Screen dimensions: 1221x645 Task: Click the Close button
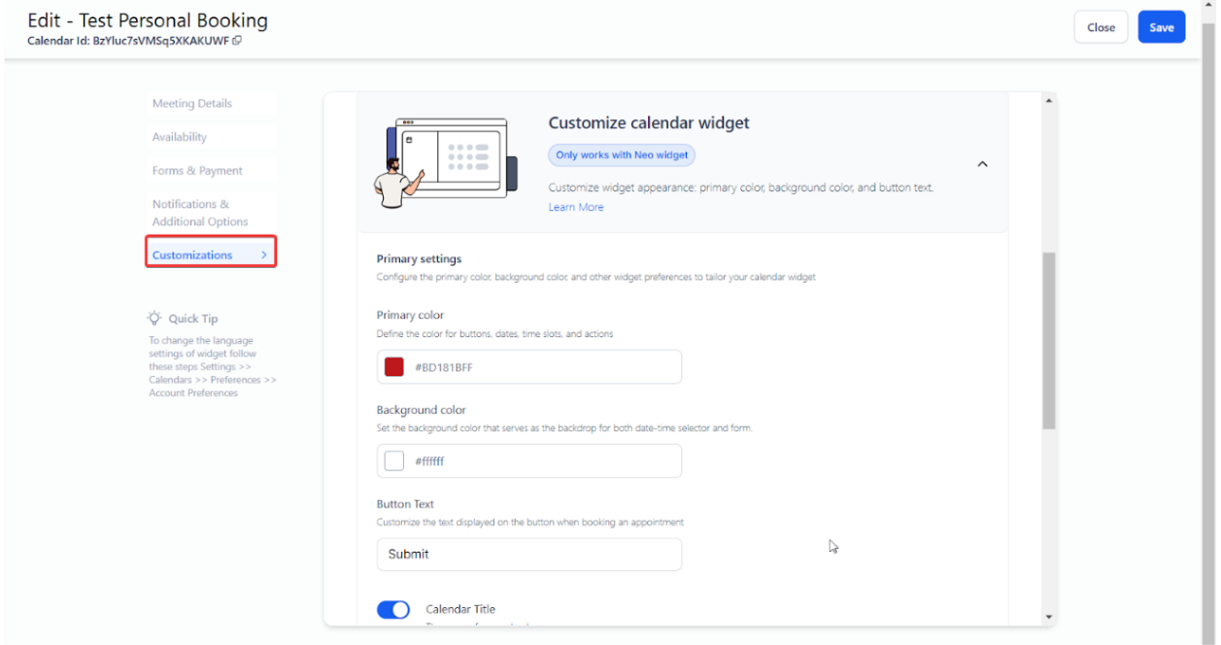[1101, 27]
